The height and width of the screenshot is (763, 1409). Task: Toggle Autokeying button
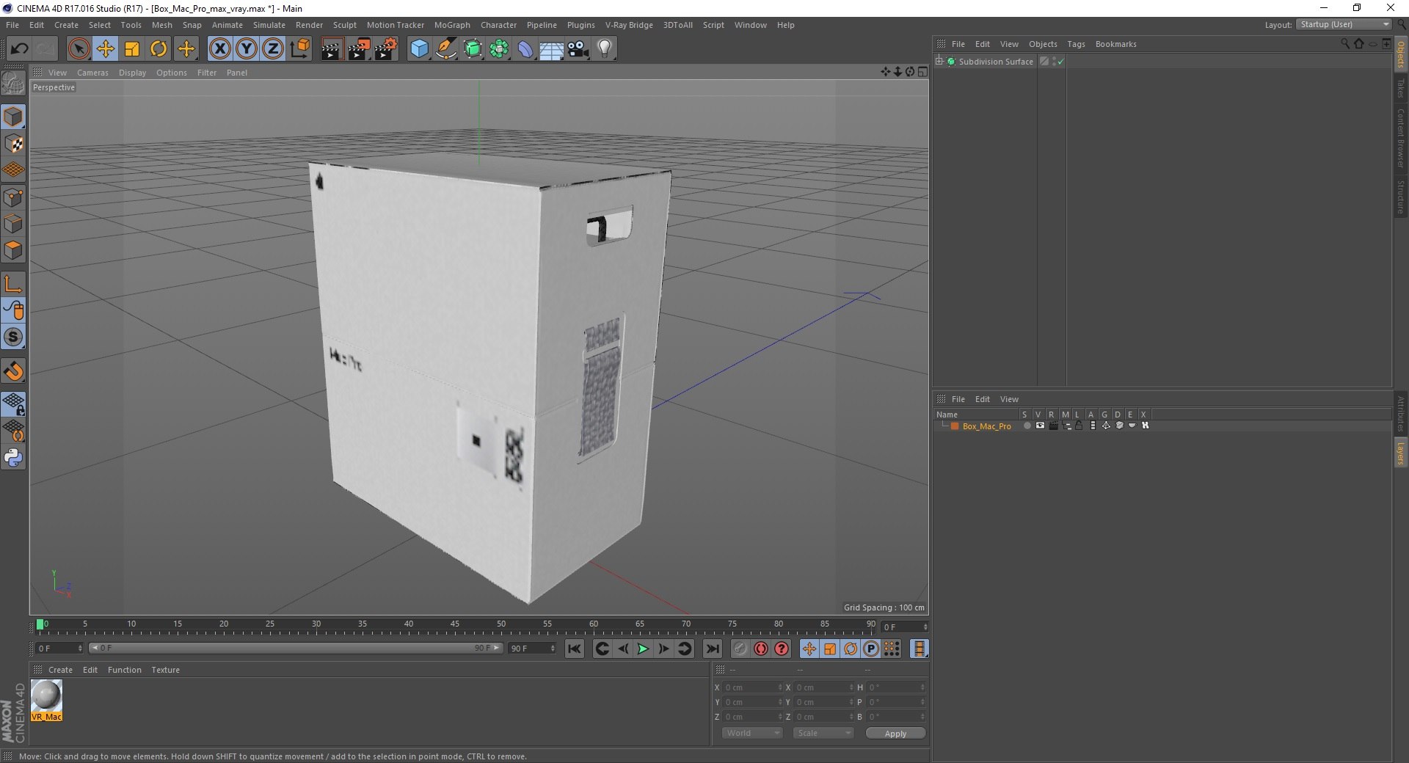[x=761, y=649]
